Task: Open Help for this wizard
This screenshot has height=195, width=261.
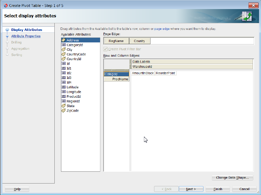Action: 17,189
